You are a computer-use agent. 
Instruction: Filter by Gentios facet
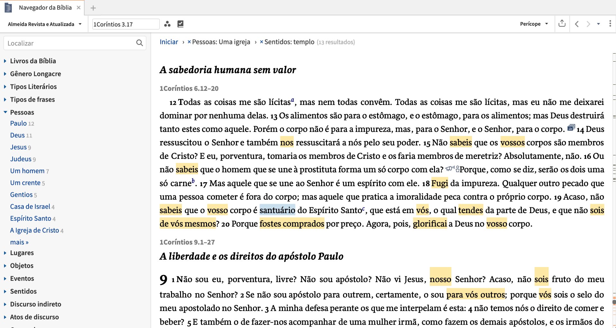pos(21,194)
